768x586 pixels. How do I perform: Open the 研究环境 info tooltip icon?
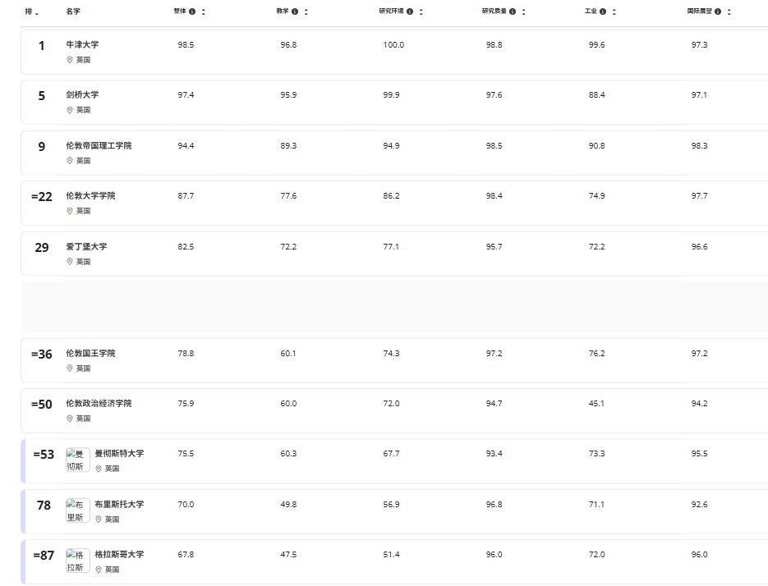[410, 11]
